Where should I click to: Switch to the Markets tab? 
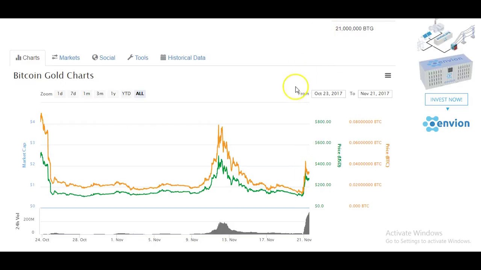pyautogui.click(x=66, y=58)
